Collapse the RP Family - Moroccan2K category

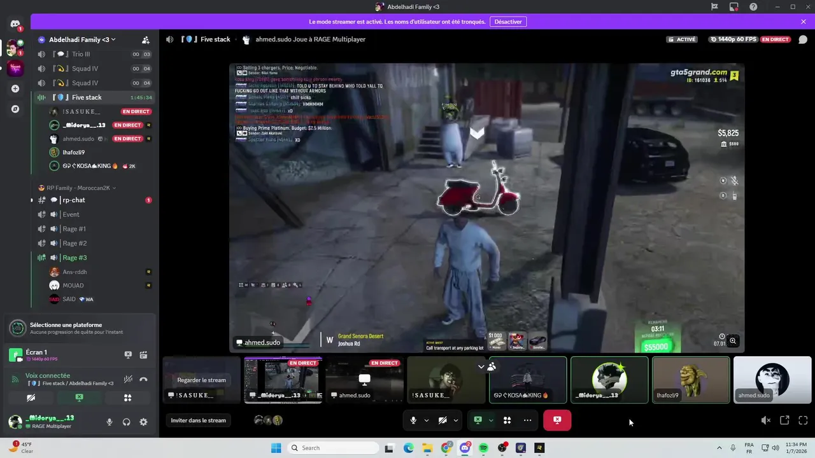77,188
